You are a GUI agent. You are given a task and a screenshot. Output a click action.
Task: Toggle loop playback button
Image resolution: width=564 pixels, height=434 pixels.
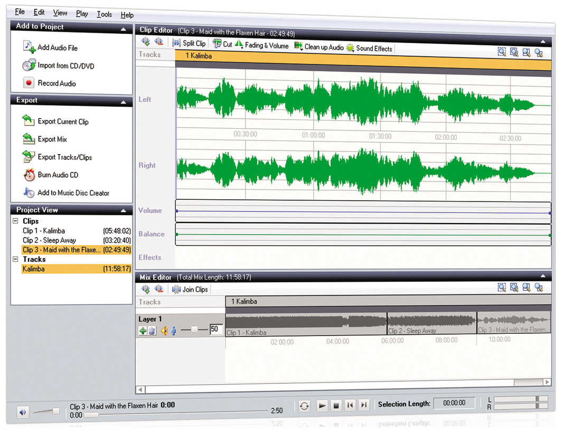coord(304,406)
